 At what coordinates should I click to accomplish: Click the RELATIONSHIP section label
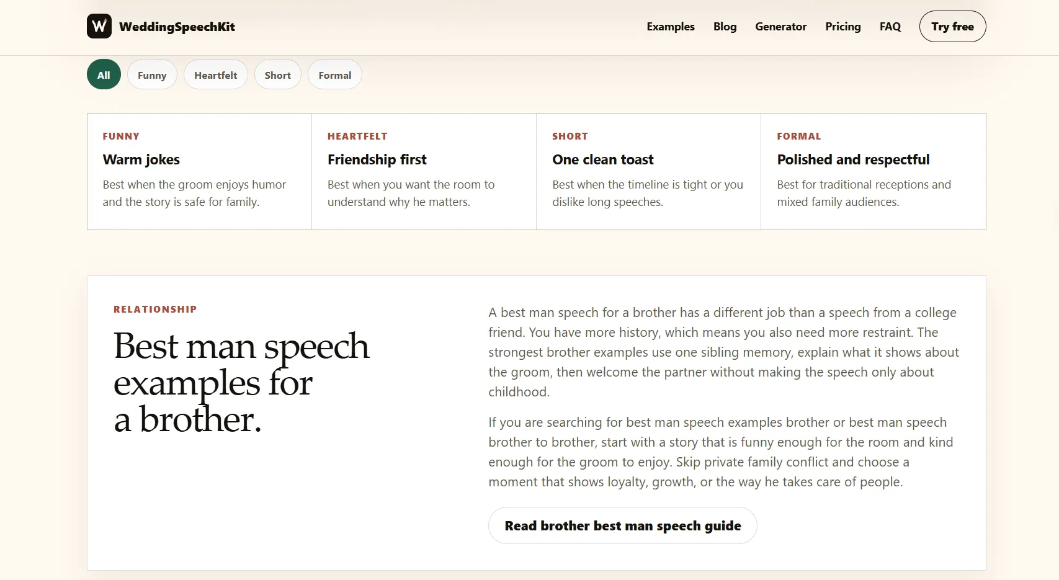tap(155, 309)
